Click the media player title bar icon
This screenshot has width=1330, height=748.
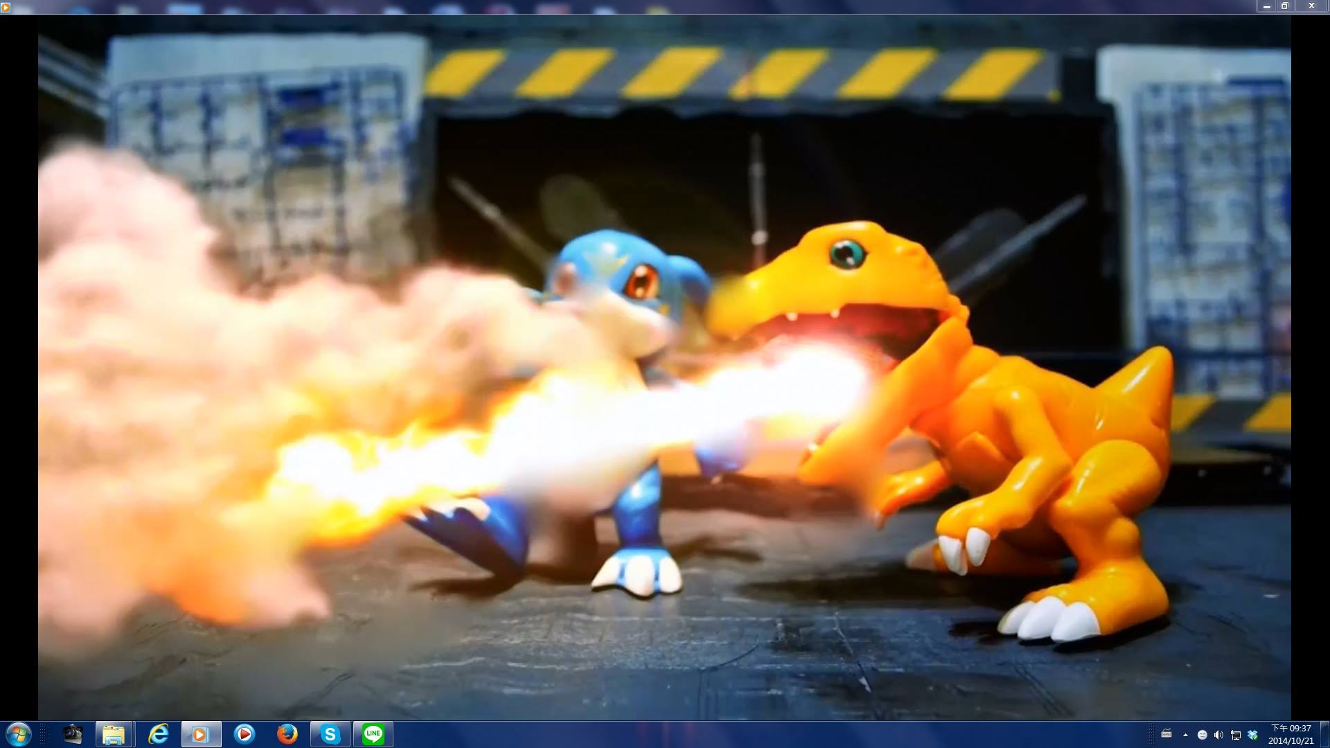(6, 7)
